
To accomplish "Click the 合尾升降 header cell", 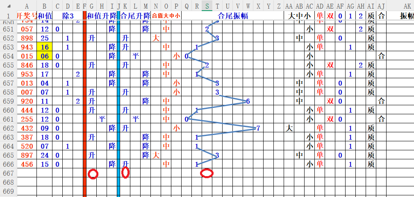I will tap(135, 16).
